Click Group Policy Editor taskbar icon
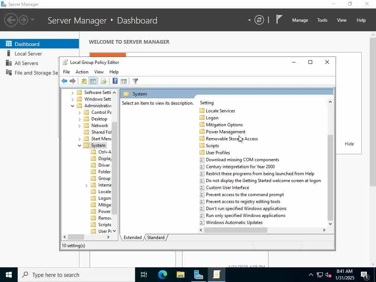This screenshot has height=282, width=376. pyautogui.click(x=217, y=275)
